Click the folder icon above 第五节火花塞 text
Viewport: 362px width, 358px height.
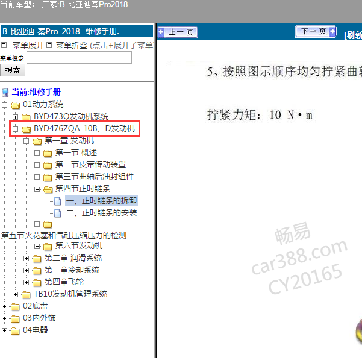point(48,224)
